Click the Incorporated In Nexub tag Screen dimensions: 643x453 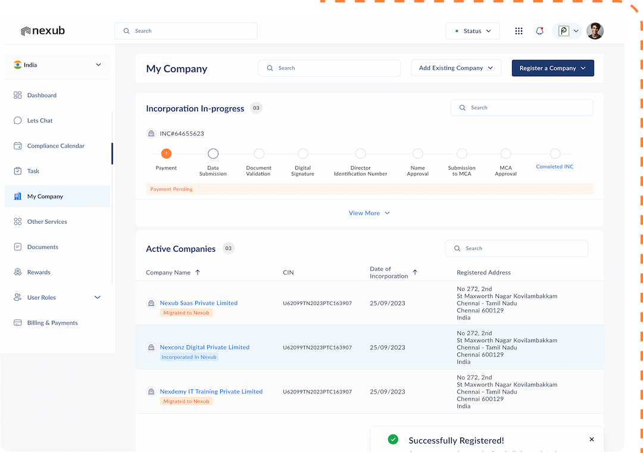tap(189, 357)
